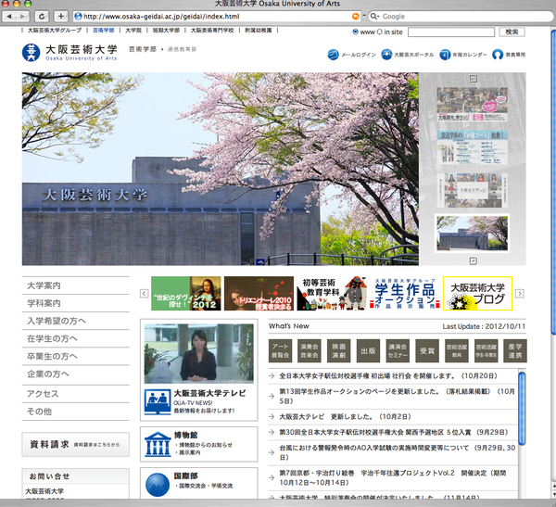
Task: Select the first slideshow thumbnail at top
Action: pos(472,105)
